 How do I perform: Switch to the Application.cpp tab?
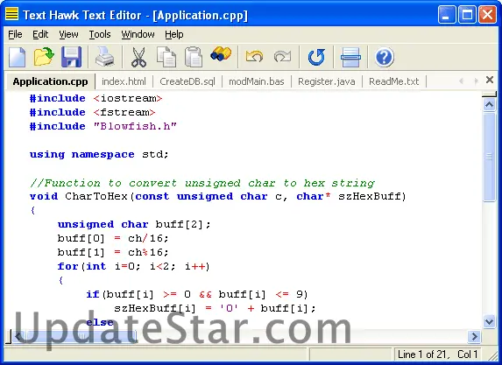coord(50,81)
